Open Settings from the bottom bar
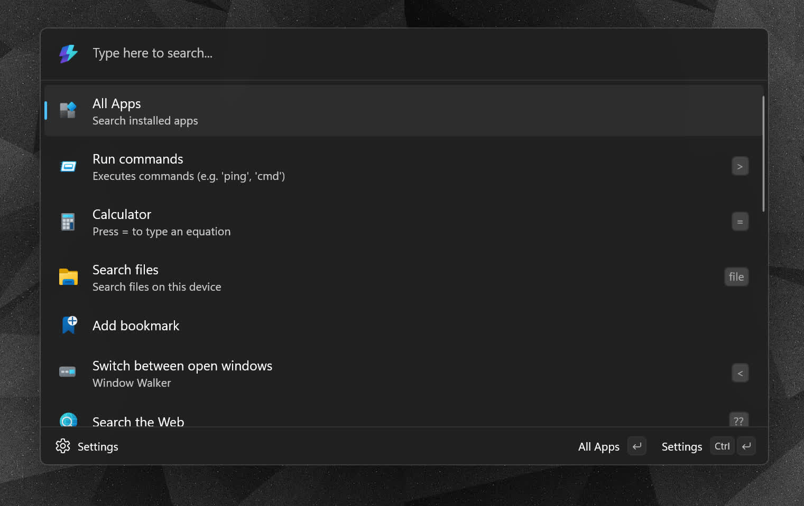Screen dimensions: 804x506 tap(98, 446)
